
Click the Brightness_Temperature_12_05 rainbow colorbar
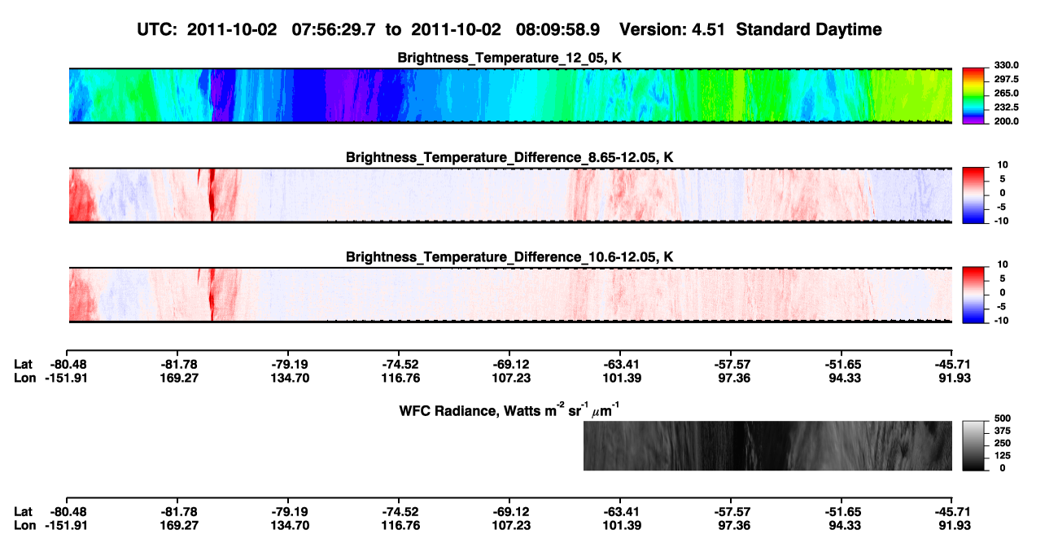[x=975, y=94]
